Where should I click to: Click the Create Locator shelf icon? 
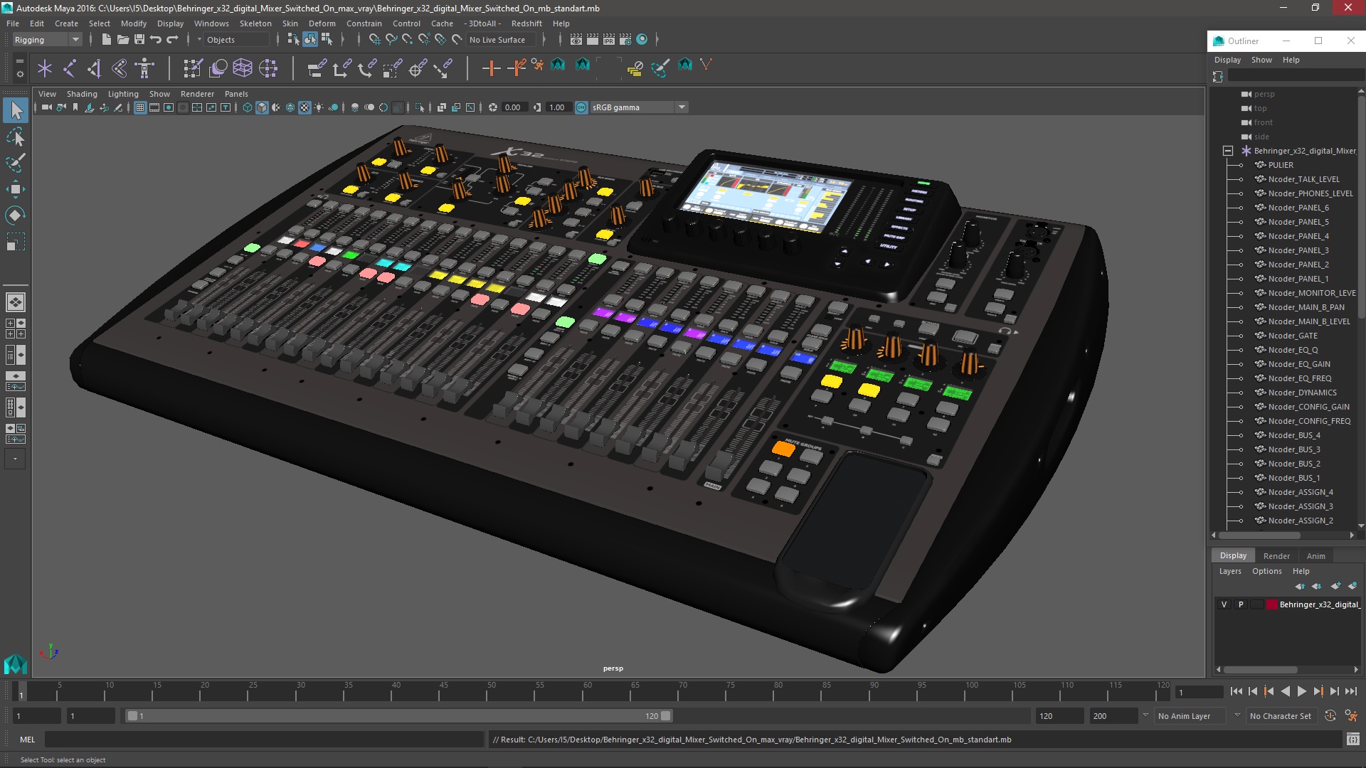(x=45, y=68)
